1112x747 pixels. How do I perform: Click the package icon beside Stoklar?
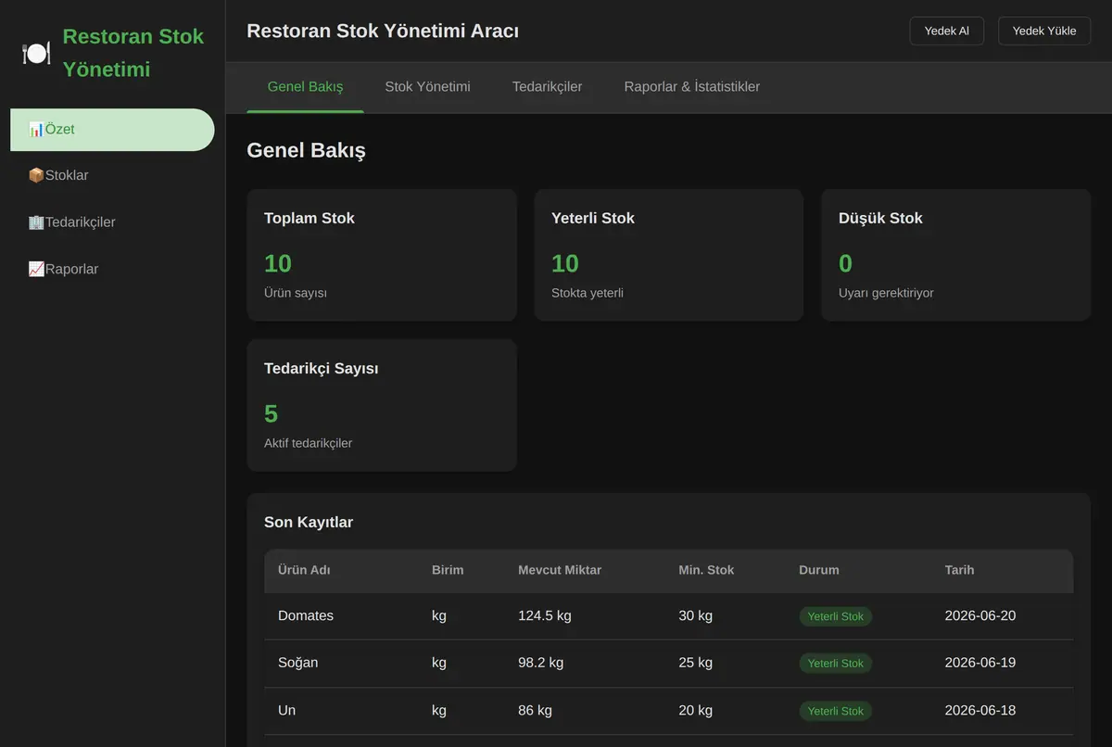tap(36, 175)
